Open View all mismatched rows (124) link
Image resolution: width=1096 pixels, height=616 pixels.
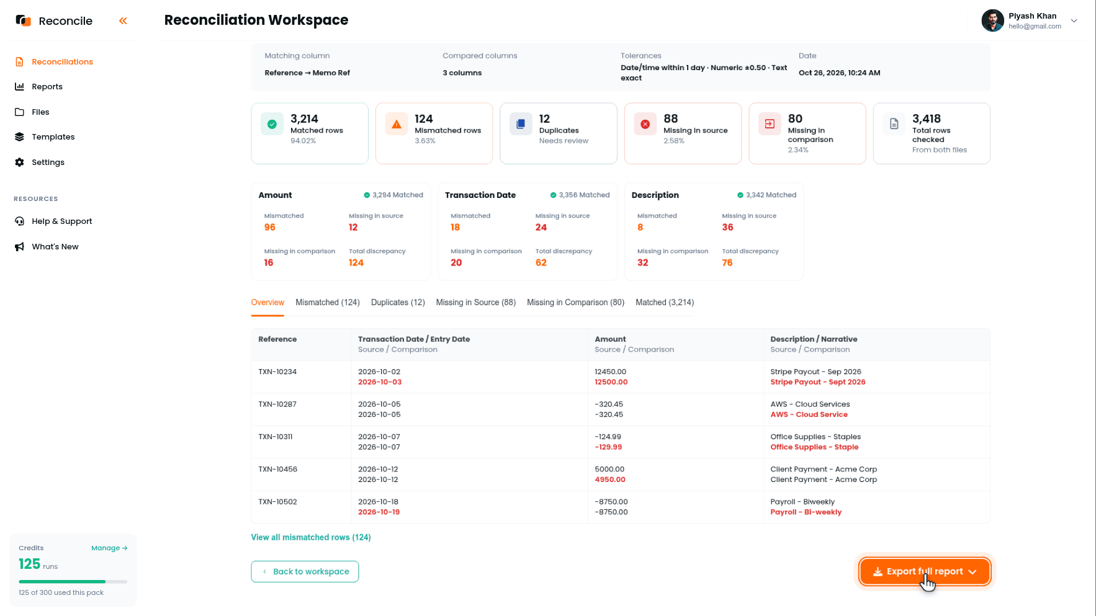[x=311, y=538]
